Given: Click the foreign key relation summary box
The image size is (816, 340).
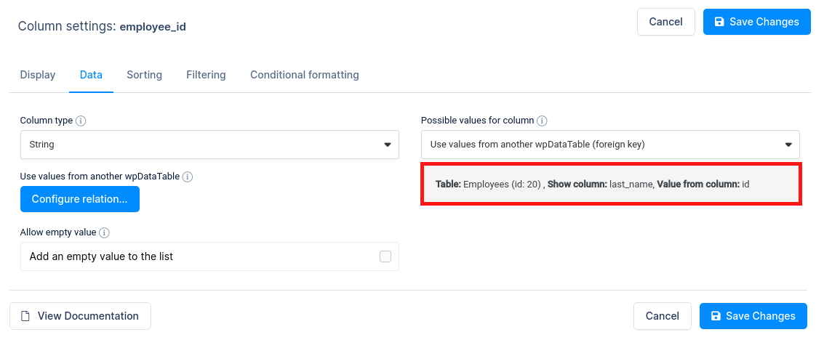Looking at the screenshot, I should [611, 185].
